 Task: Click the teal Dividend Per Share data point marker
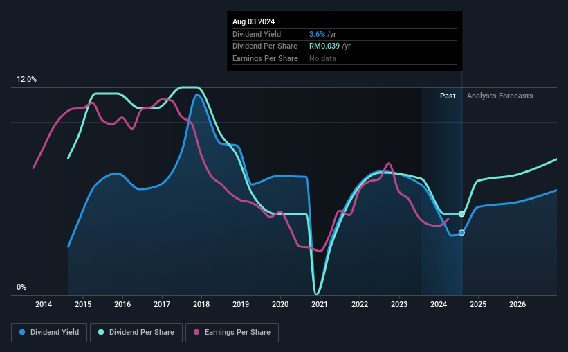(461, 214)
